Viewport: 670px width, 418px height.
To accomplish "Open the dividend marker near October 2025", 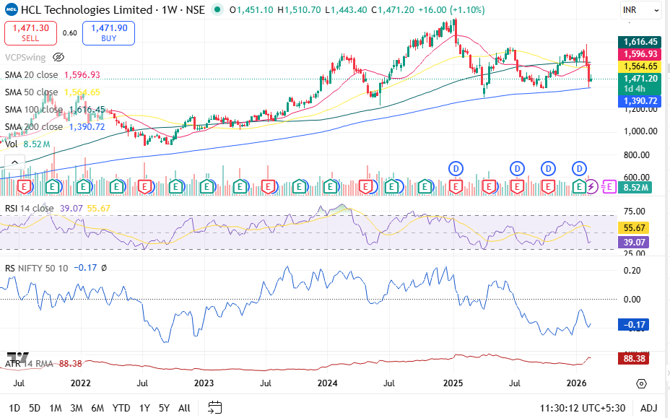I will (548, 168).
